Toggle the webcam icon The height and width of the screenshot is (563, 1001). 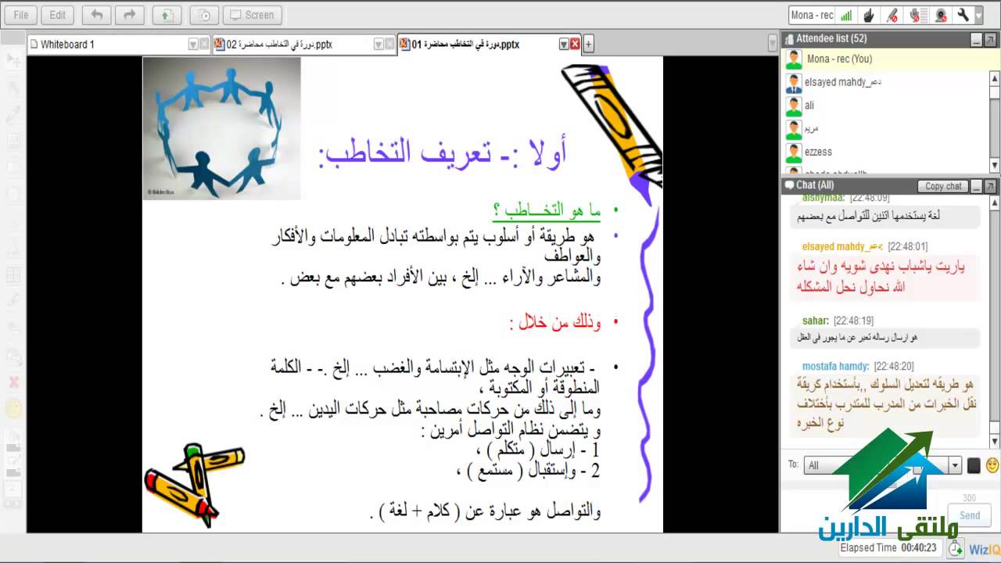point(940,15)
